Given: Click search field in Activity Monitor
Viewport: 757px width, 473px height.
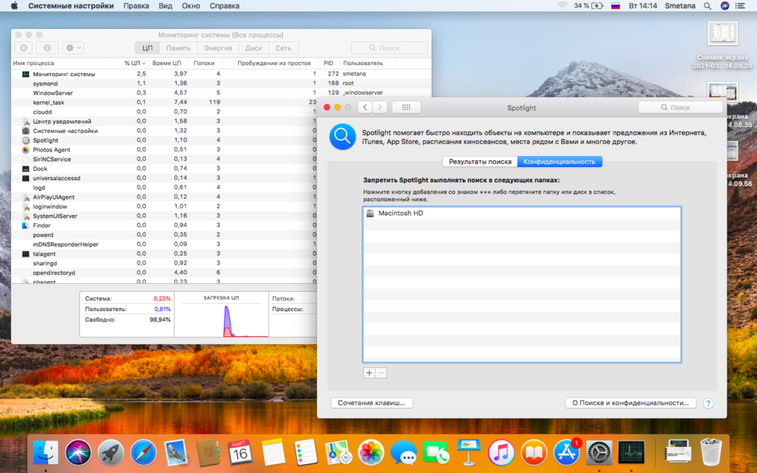Looking at the screenshot, I should 390,48.
